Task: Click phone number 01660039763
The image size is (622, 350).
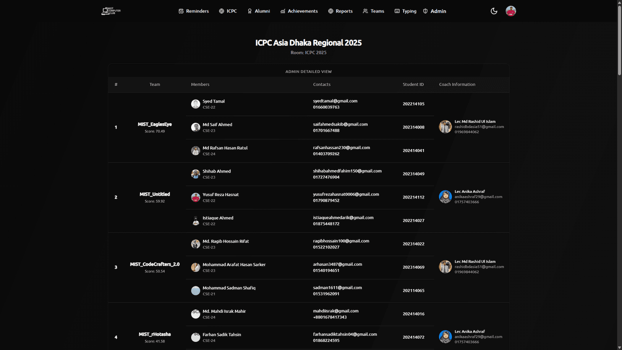Action: [326, 107]
